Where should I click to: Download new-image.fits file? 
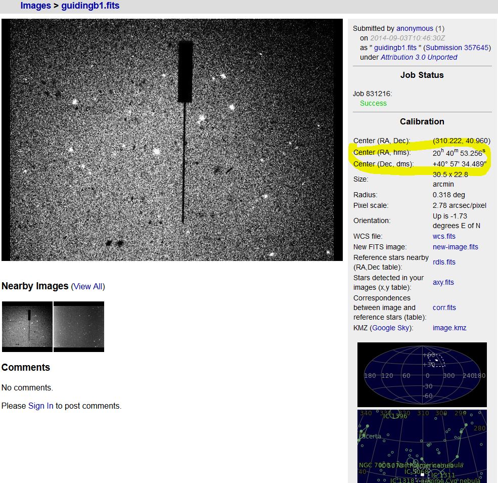[455, 247]
